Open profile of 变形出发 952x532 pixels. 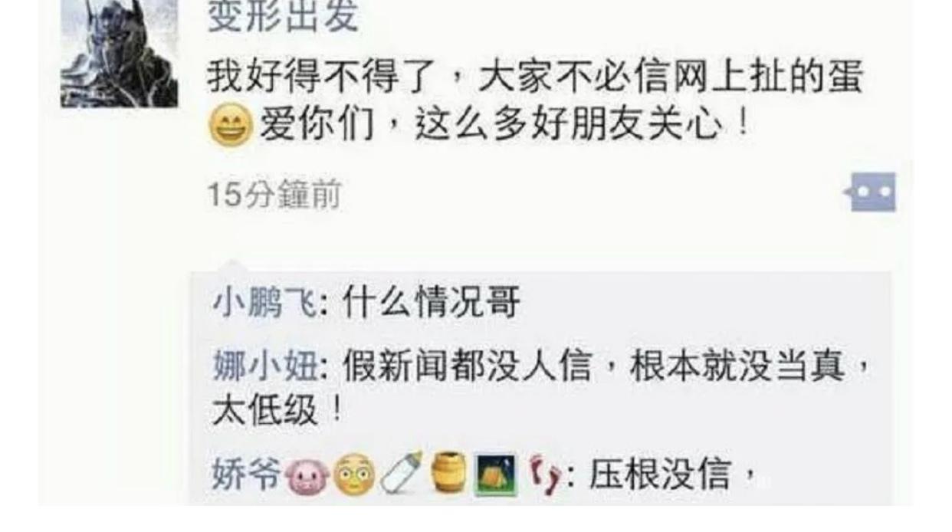(x=283, y=14)
